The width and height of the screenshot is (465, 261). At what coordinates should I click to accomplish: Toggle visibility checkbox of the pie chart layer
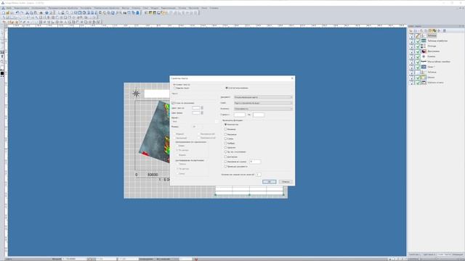pyautogui.click(x=418, y=51)
